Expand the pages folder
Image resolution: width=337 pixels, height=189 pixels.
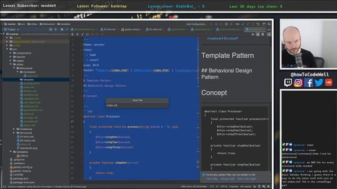pos(11,61)
